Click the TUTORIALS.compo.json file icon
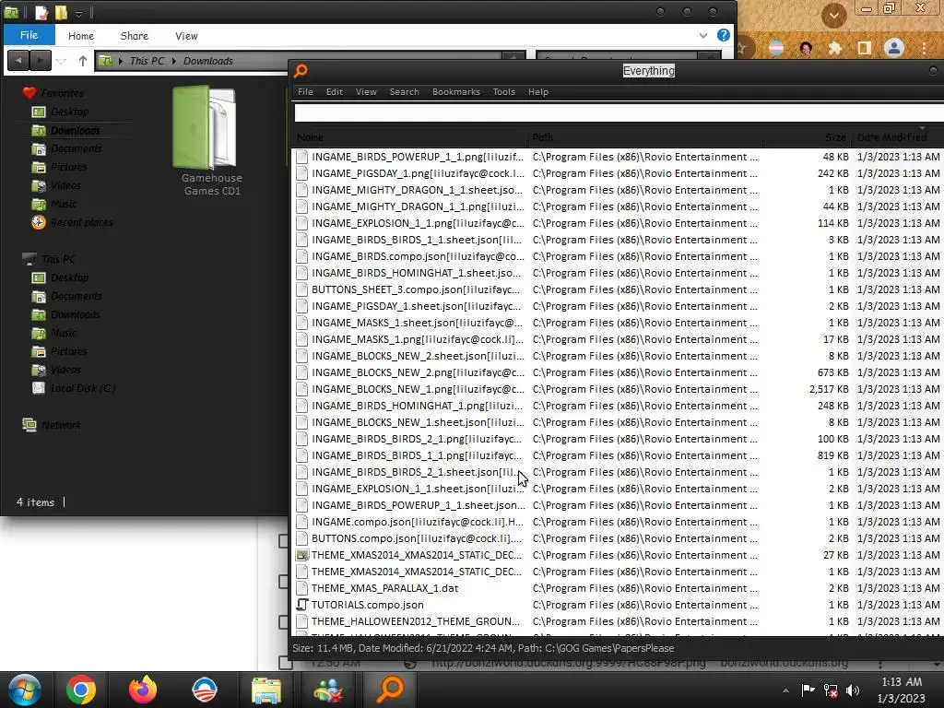Screen dimensions: 944x708 301,605
